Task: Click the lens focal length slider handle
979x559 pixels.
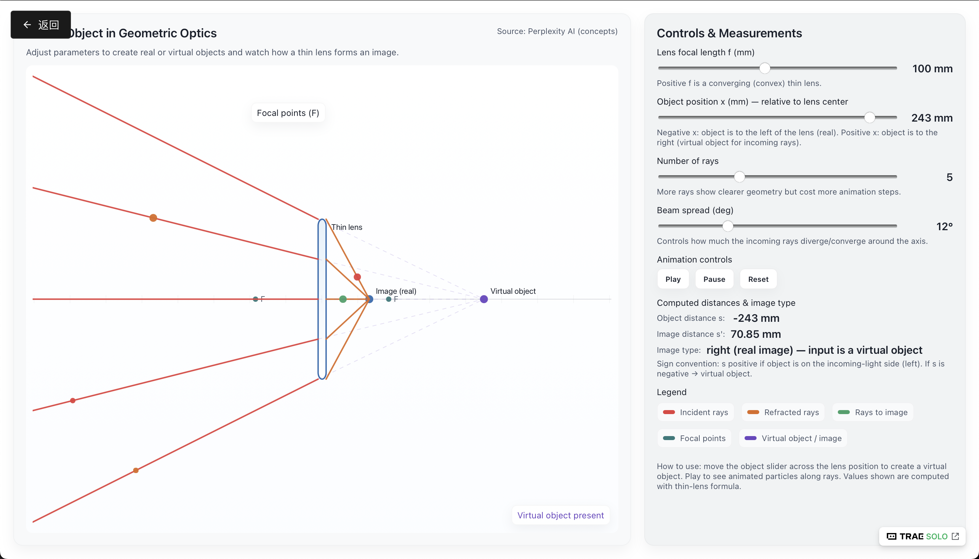Action: (x=765, y=68)
